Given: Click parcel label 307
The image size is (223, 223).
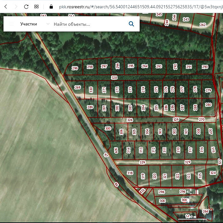Looking at the screenshot, I should coord(211,132).
